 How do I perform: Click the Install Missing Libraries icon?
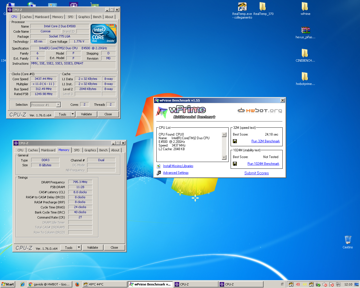pyautogui.click(x=159, y=166)
